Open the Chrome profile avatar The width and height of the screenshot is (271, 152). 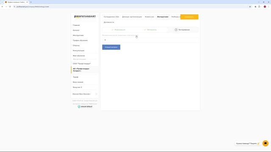pyautogui.click(x=265, y=7)
